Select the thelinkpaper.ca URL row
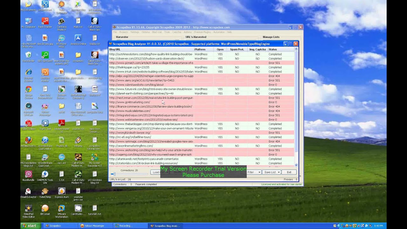This screenshot has width=407, height=229. (201, 67)
